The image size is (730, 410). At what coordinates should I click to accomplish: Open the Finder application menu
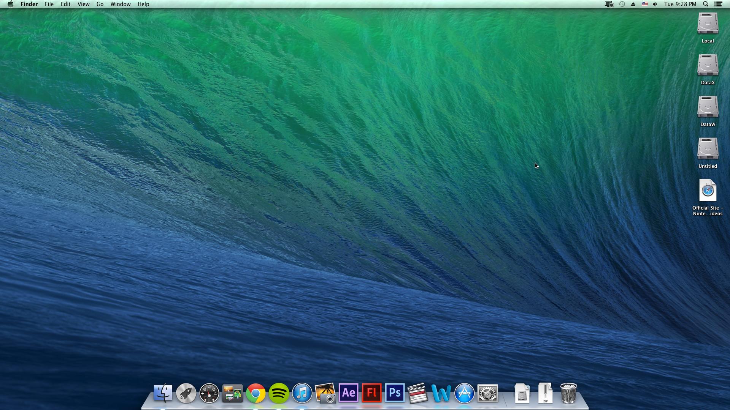click(29, 4)
